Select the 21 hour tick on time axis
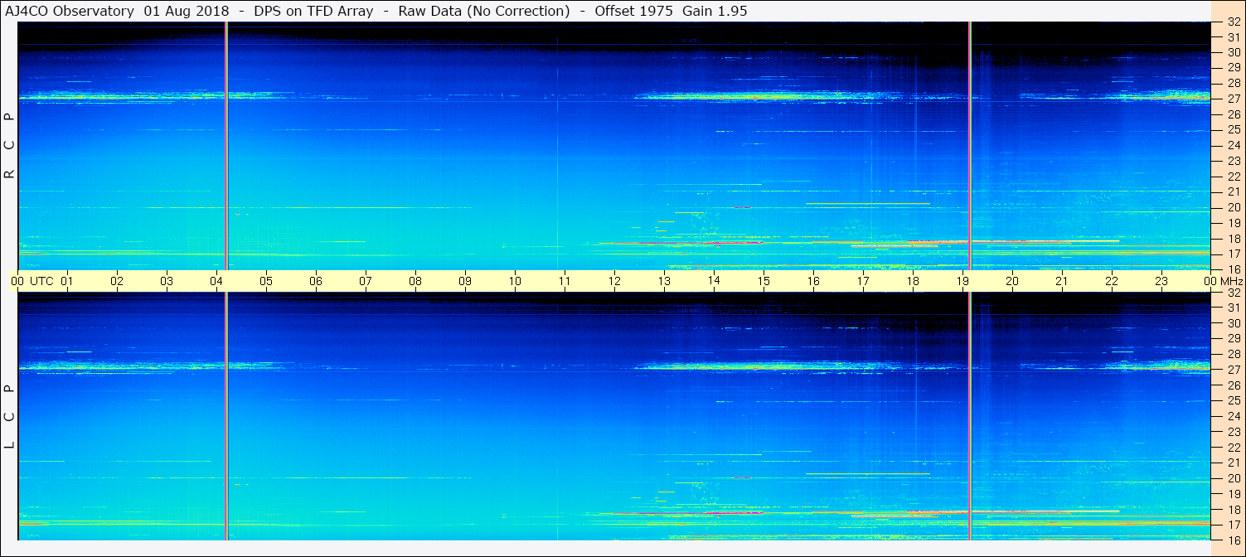Viewport: 1246px width, 557px height. 1062,281
